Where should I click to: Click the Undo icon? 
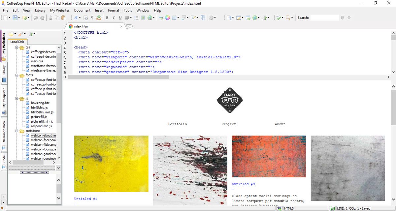pos(36,17)
